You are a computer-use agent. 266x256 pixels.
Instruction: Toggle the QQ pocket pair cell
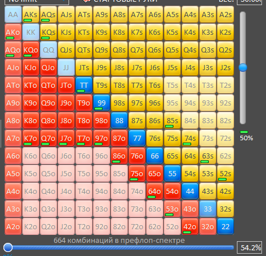coord(49,50)
